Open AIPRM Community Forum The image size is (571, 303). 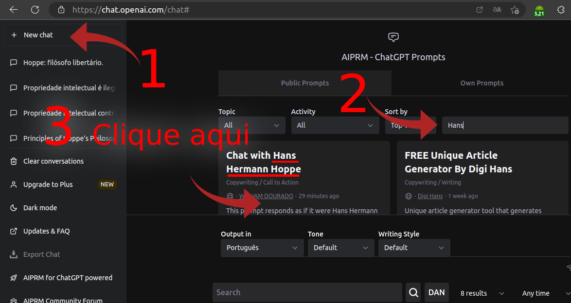click(63, 300)
